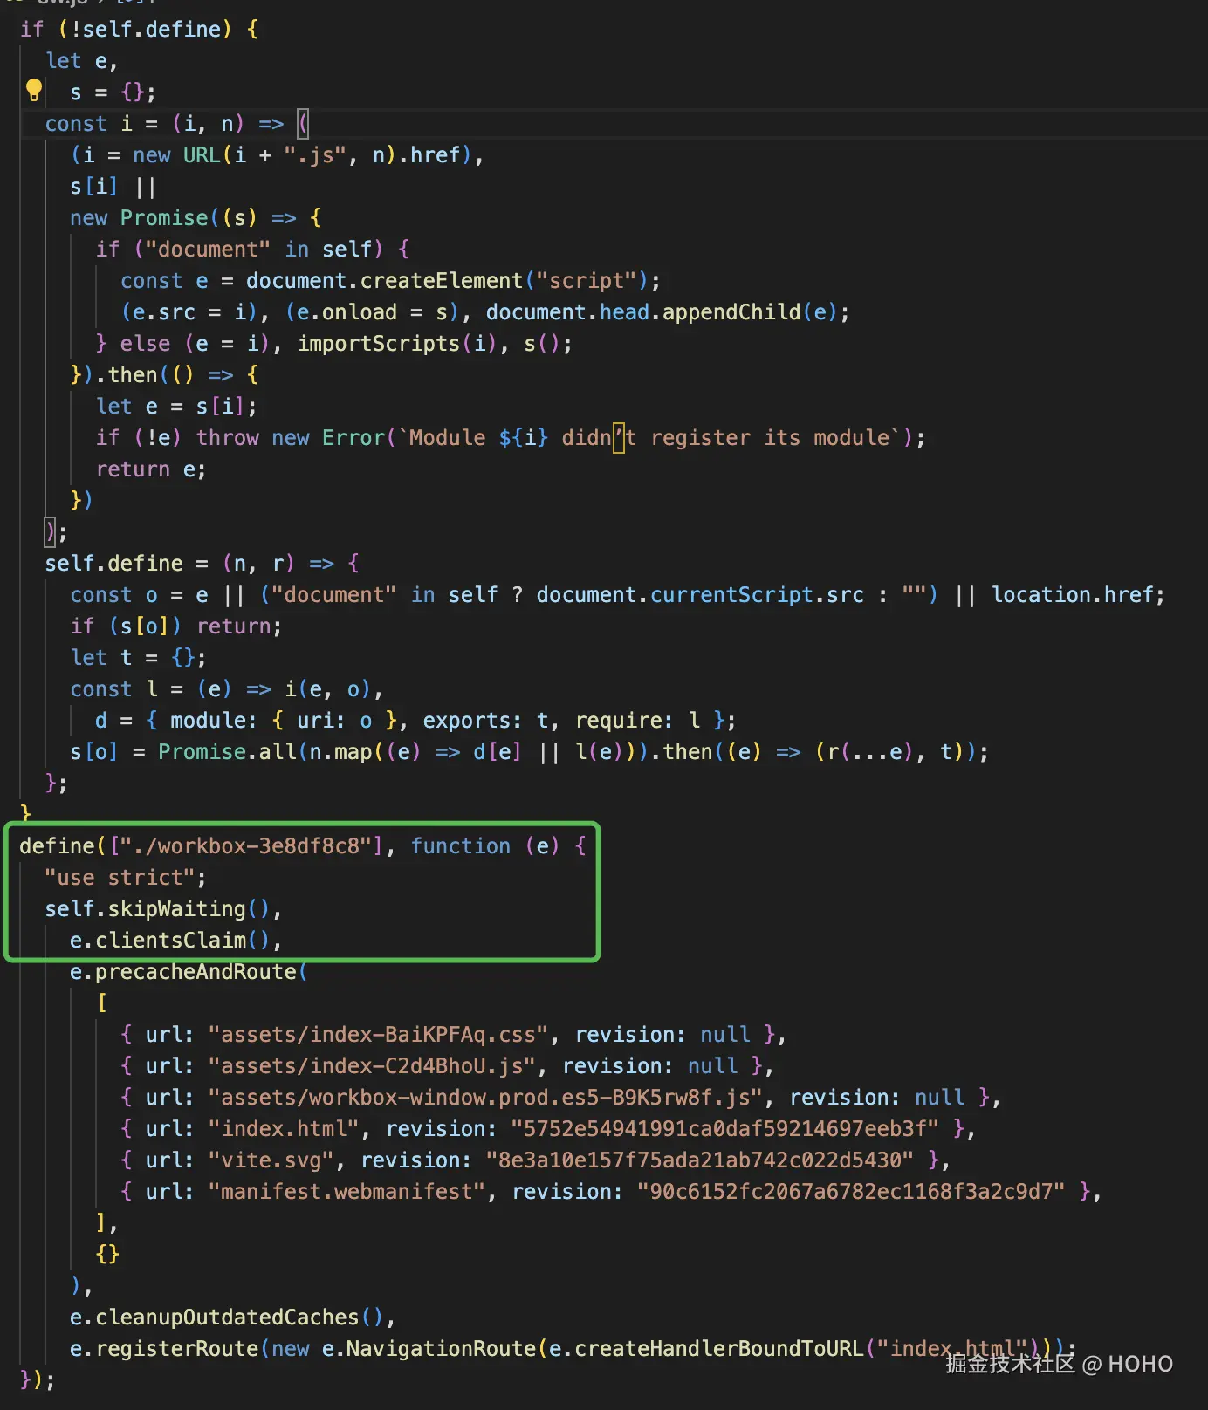Click the "self.skipWaiting()" call
1208x1410 pixels.
click(158, 909)
